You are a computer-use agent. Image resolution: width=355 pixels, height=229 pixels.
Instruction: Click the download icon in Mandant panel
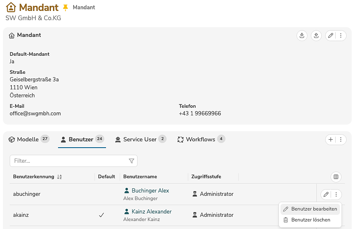pyautogui.click(x=302, y=36)
